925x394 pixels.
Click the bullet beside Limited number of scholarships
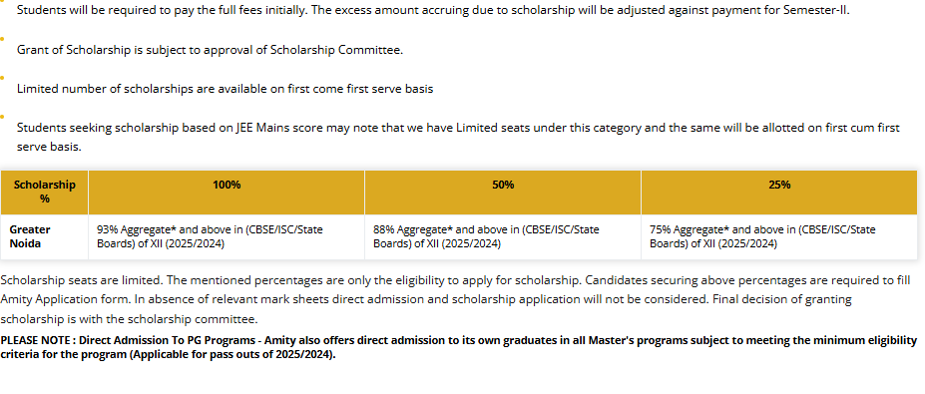pos(2,77)
